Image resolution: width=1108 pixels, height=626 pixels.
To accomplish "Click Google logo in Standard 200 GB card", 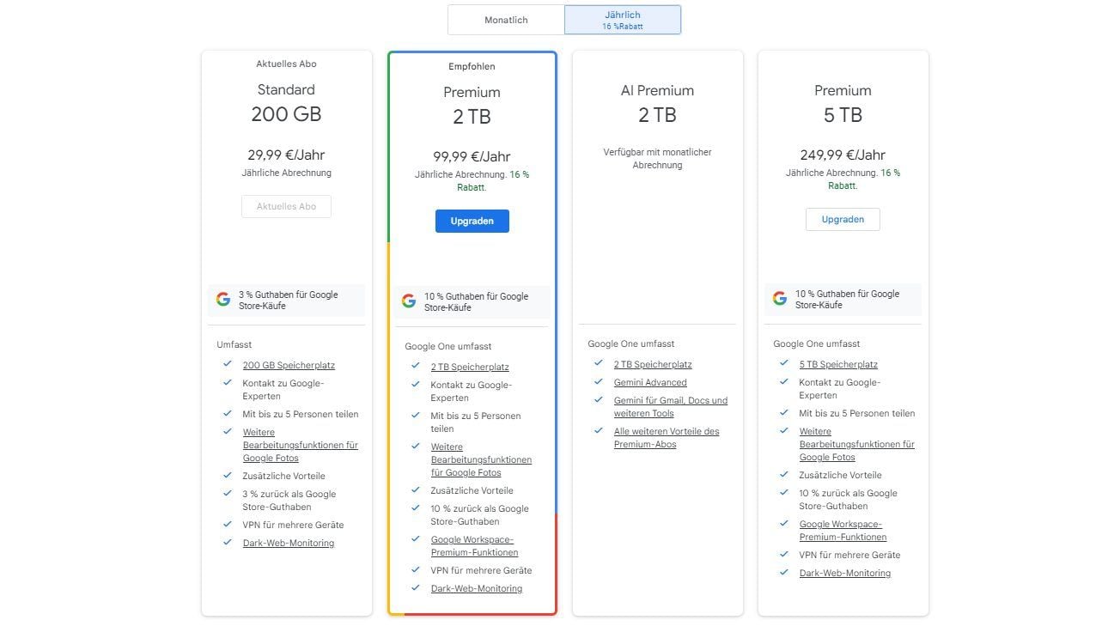I will (223, 300).
